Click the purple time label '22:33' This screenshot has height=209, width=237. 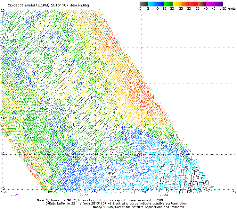[x=84, y=195]
